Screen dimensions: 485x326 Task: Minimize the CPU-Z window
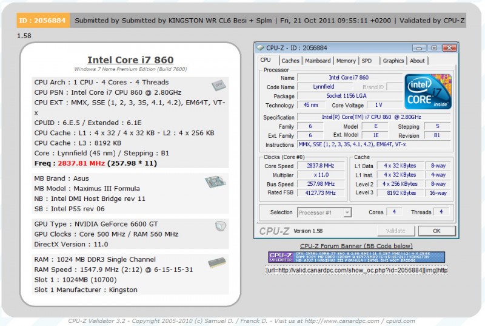click(419, 48)
